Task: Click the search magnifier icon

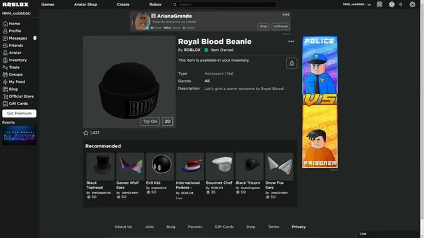Action: point(175,5)
